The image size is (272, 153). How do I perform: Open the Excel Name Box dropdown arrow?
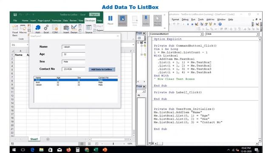[27, 45]
